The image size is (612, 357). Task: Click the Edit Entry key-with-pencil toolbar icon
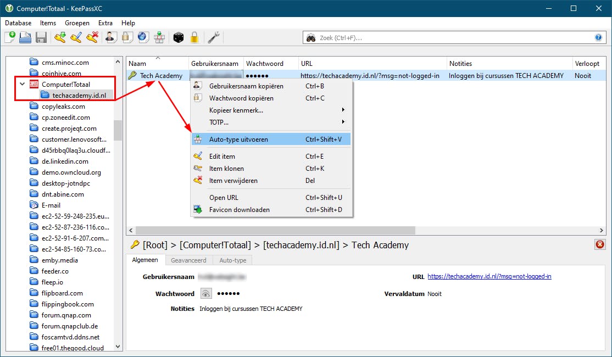[76, 37]
